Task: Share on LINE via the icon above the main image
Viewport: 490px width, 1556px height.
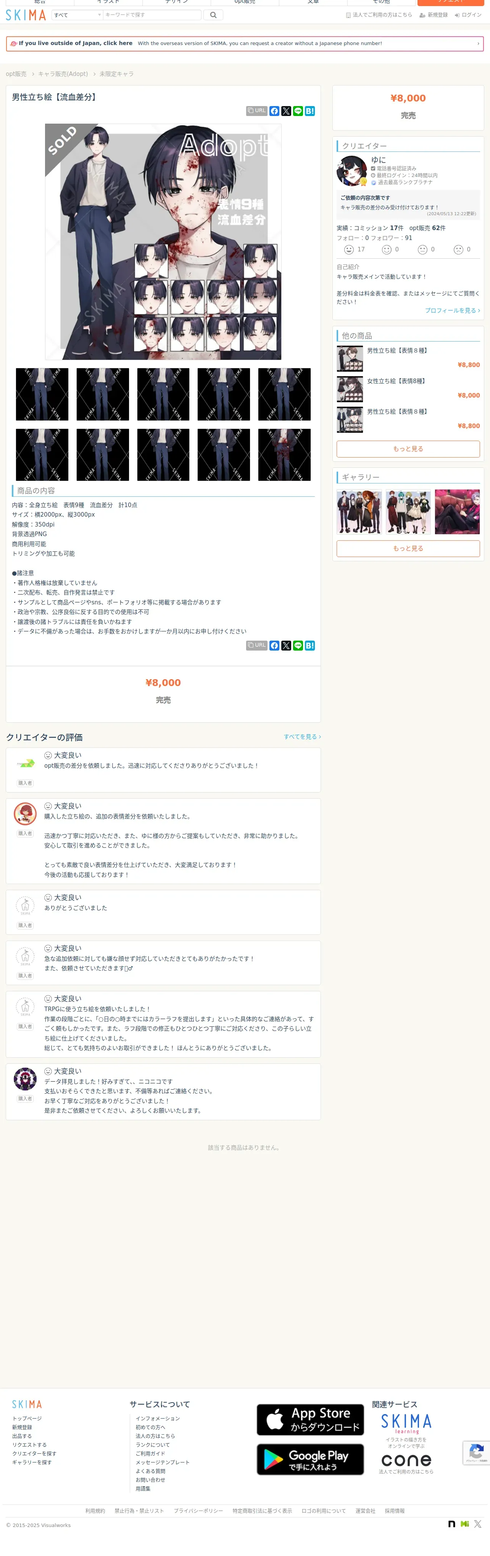Action: [x=298, y=111]
